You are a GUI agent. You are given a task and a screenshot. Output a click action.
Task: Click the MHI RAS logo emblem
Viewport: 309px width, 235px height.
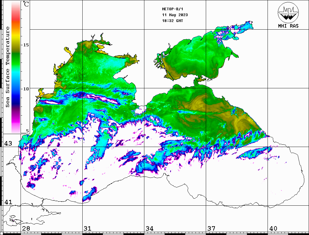pos(288,12)
